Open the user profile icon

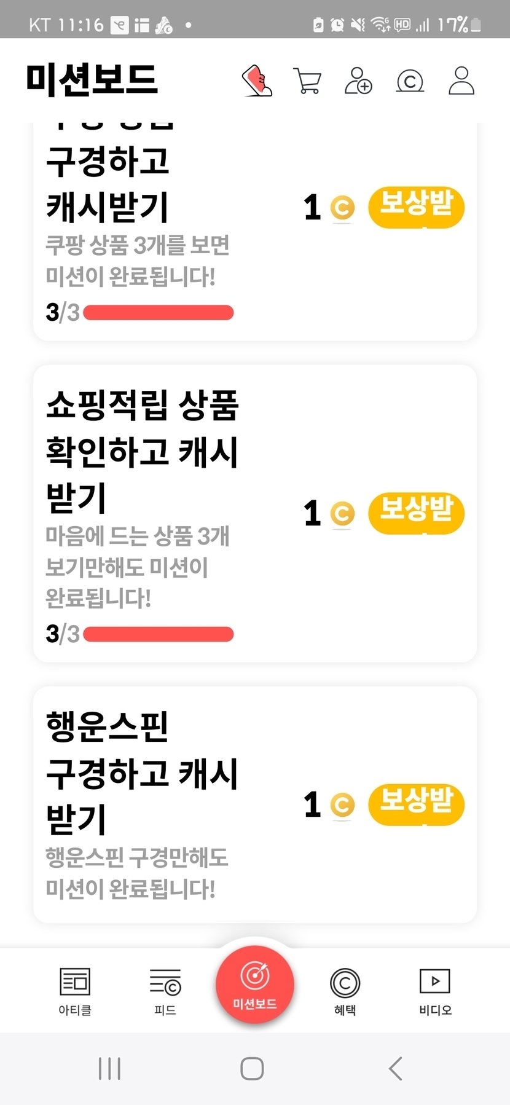pyautogui.click(x=461, y=81)
